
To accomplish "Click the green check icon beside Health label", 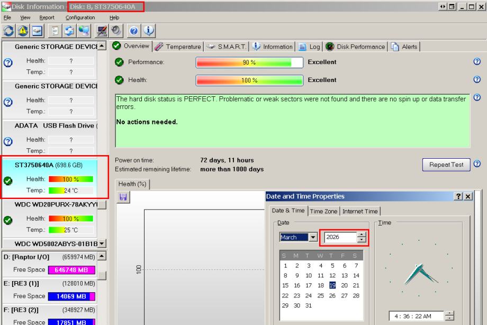I will 119,80.
